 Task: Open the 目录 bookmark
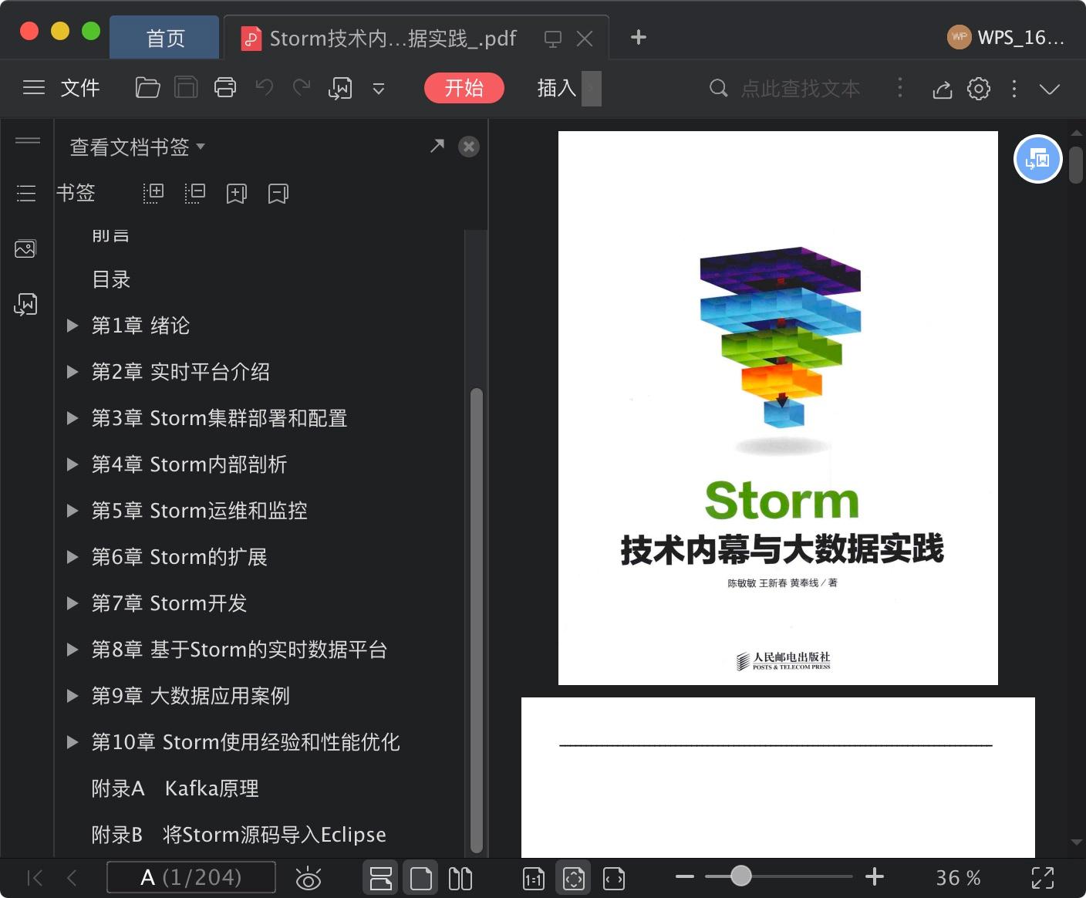click(x=111, y=279)
